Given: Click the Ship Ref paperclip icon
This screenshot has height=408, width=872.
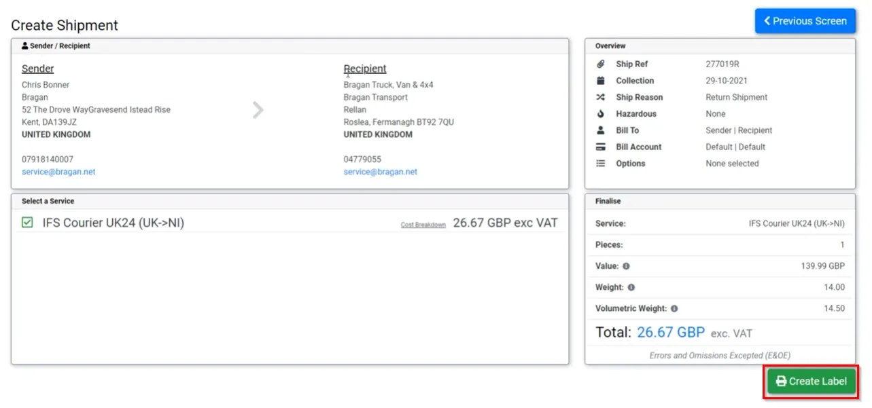Looking at the screenshot, I should (601, 64).
